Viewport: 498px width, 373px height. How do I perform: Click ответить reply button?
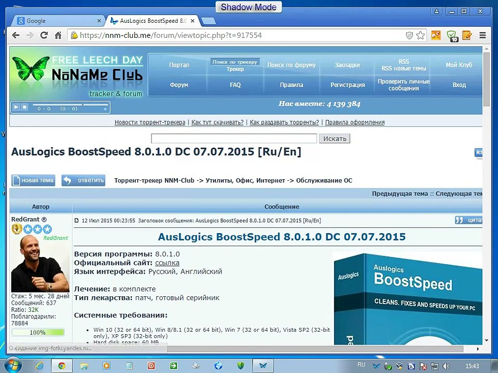pyautogui.click(x=83, y=180)
